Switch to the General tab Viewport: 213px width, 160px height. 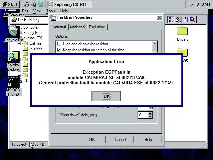pos(60,26)
